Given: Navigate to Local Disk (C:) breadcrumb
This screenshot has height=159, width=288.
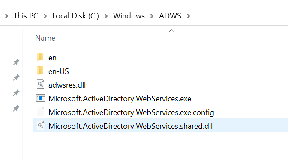Looking at the screenshot, I should 75,16.
